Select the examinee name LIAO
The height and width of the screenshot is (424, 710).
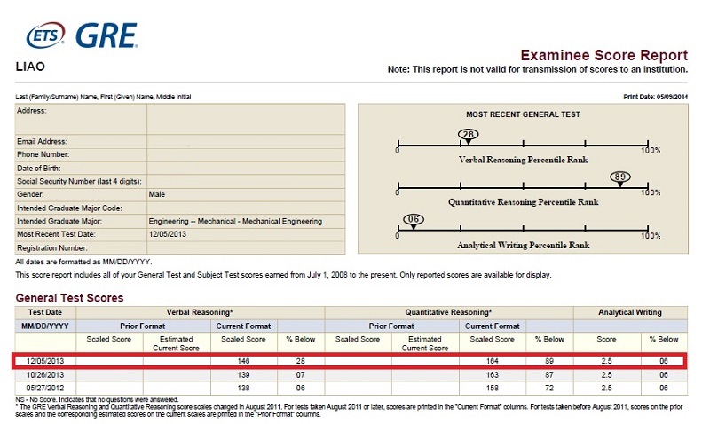click(30, 67)
